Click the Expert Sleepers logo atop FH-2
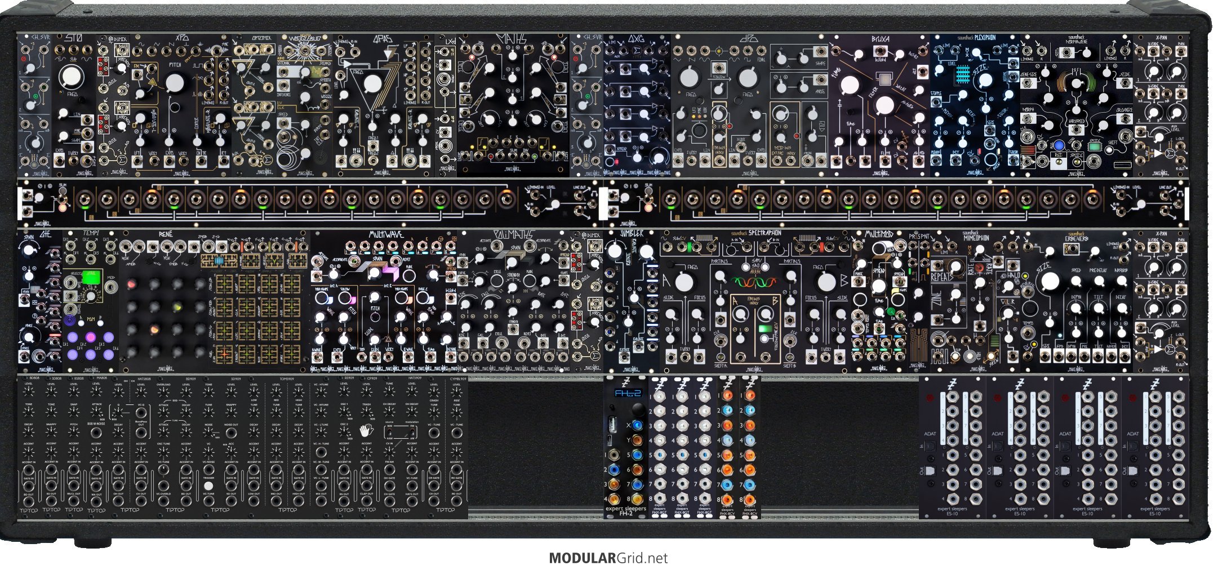 [626, 382]
